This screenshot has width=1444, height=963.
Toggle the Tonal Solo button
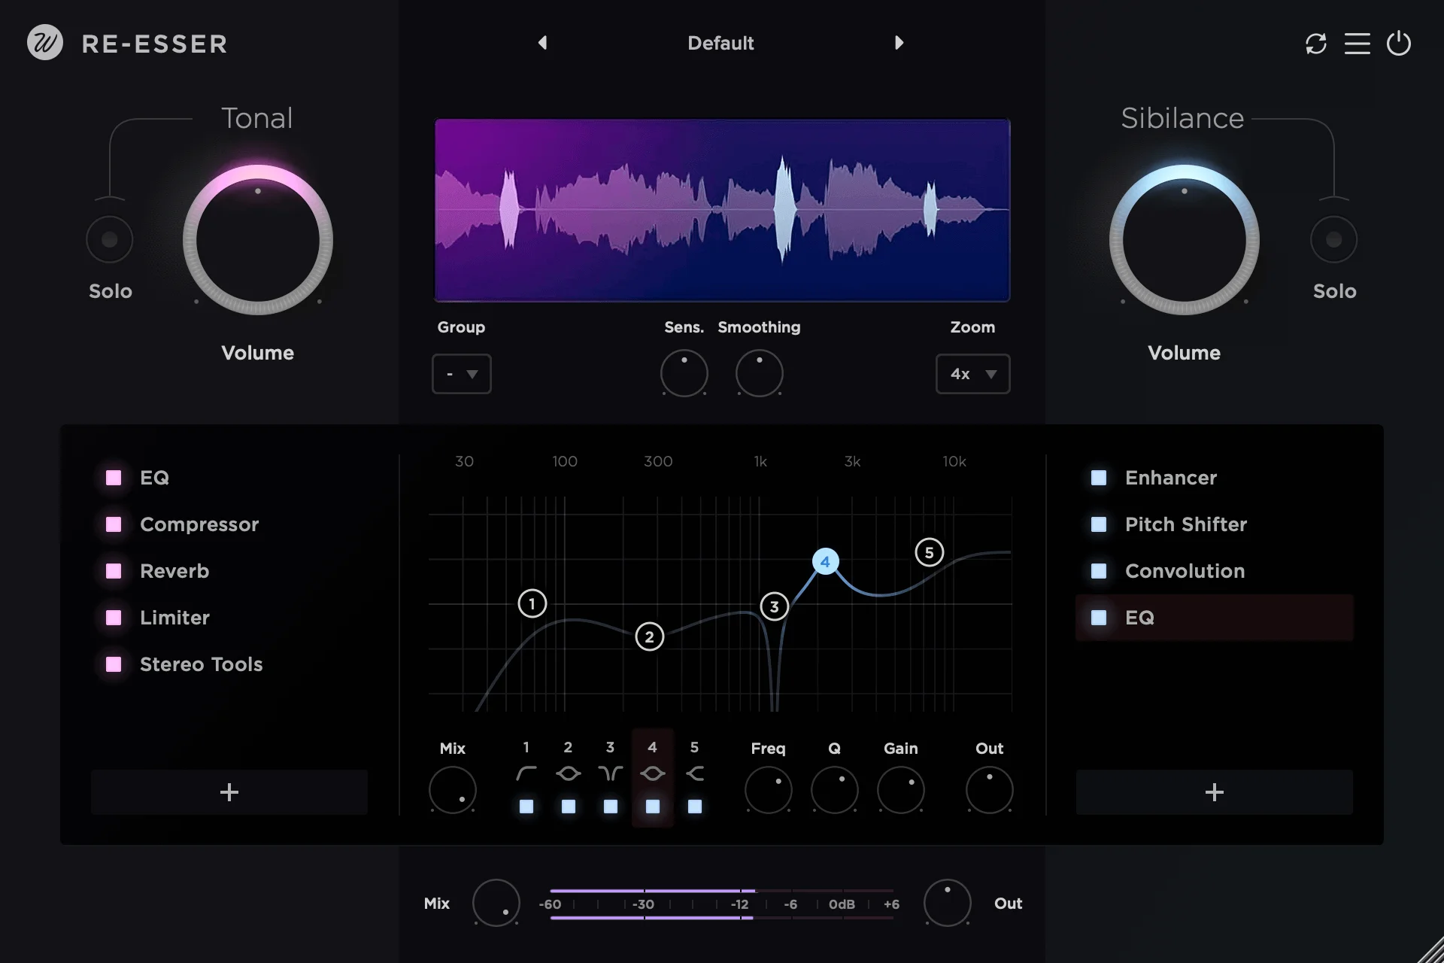(x=110, y=239)
